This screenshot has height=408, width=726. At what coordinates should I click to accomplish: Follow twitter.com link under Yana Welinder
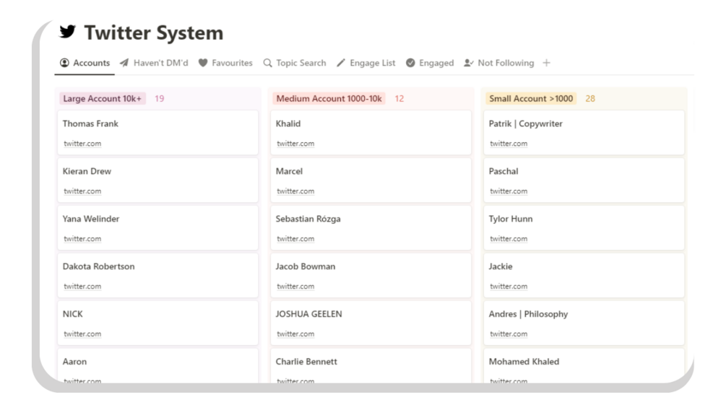82,239
